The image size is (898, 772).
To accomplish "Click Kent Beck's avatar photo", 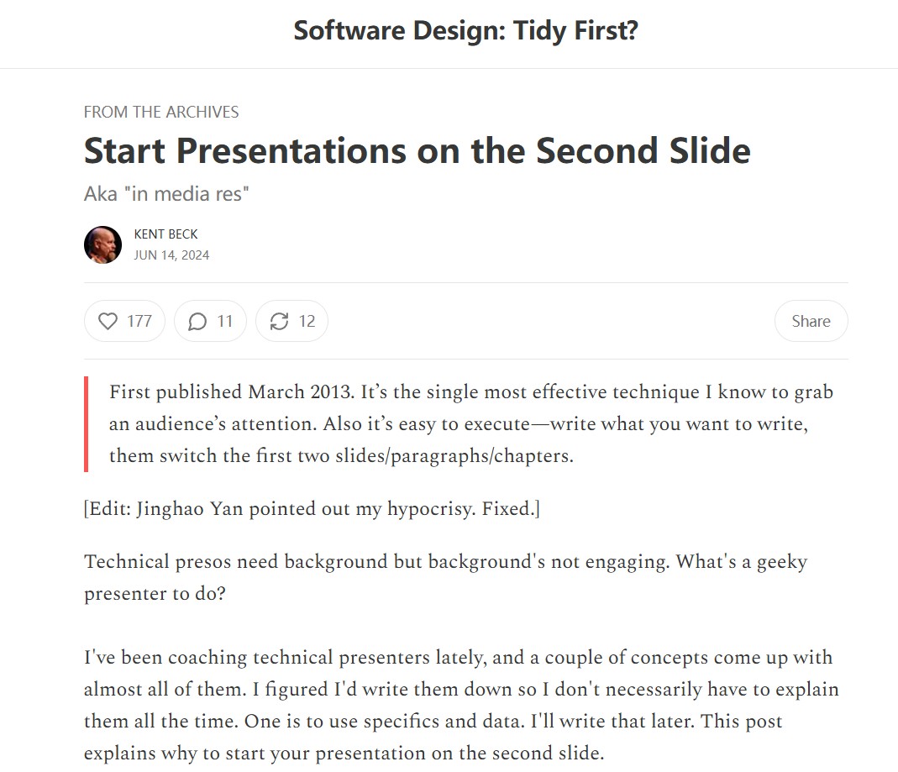I will click(102, 244).
